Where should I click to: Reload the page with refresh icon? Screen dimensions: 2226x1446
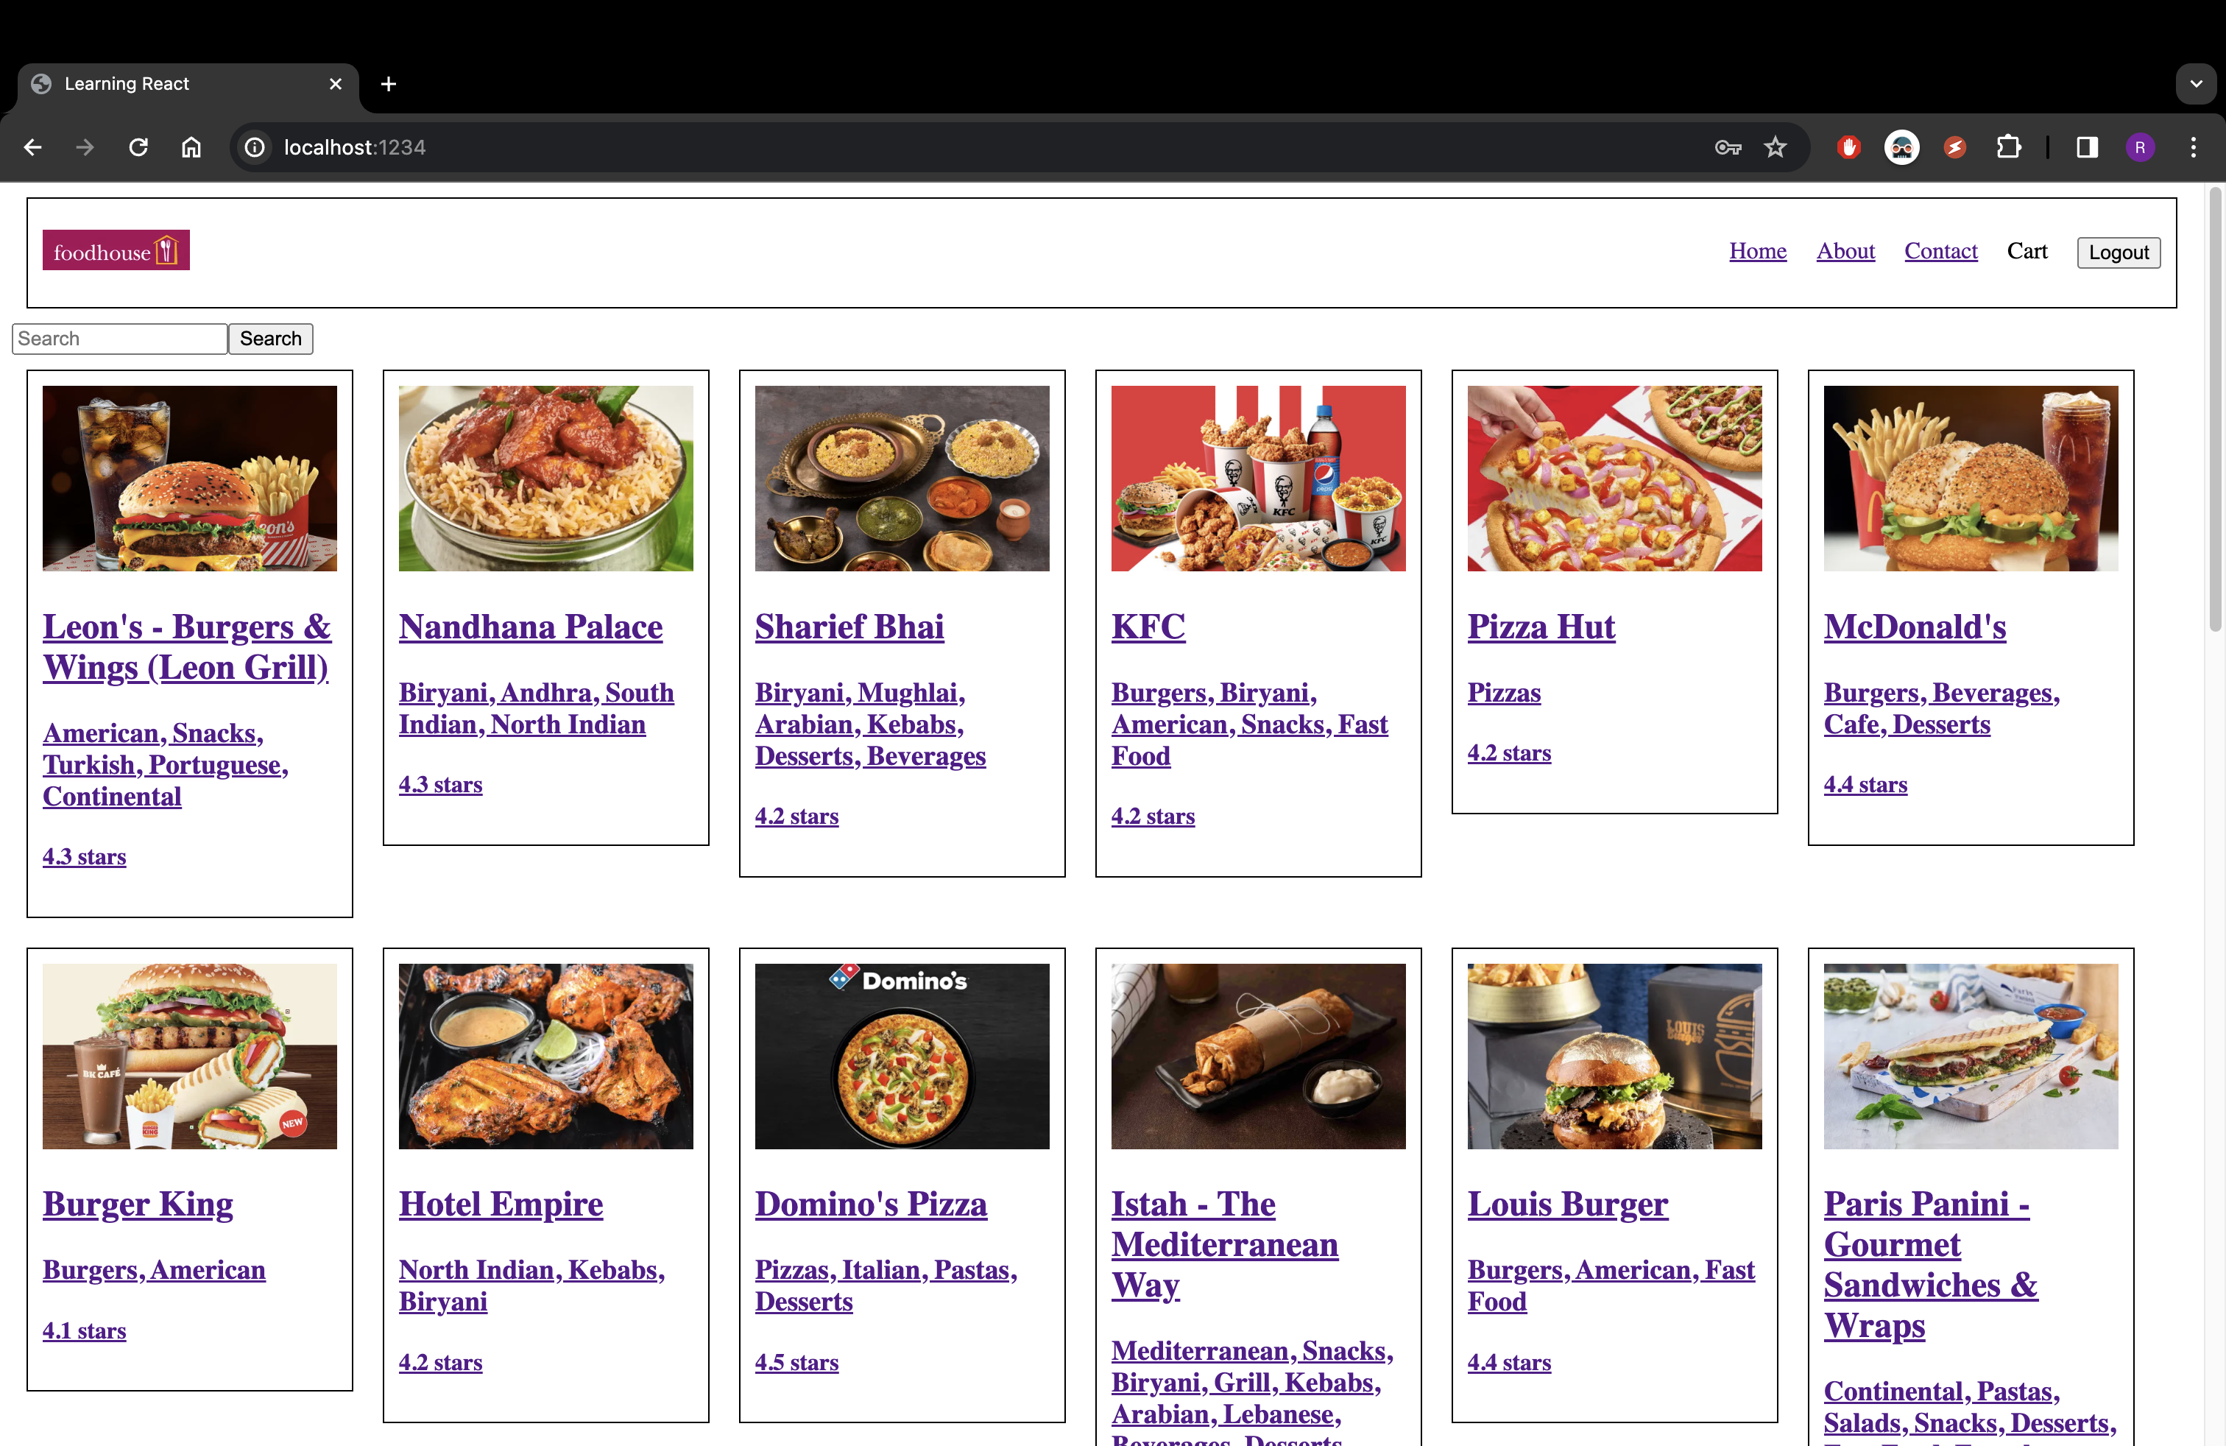[138, 148]
